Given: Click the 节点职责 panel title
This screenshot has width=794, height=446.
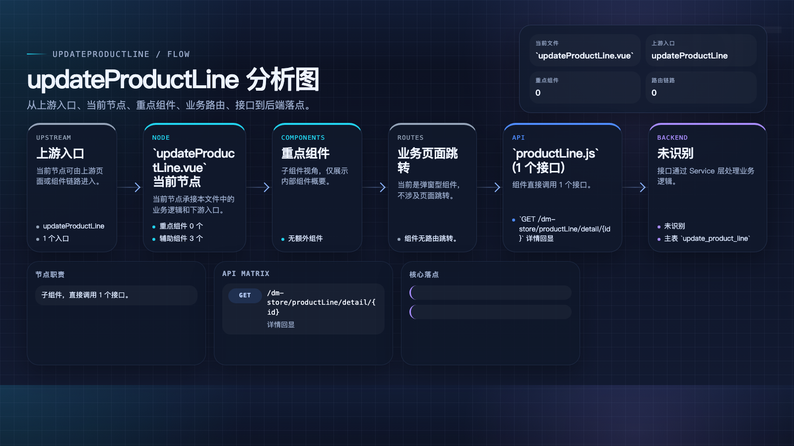Looking at the screenshot, I should [x=50, y=275].
